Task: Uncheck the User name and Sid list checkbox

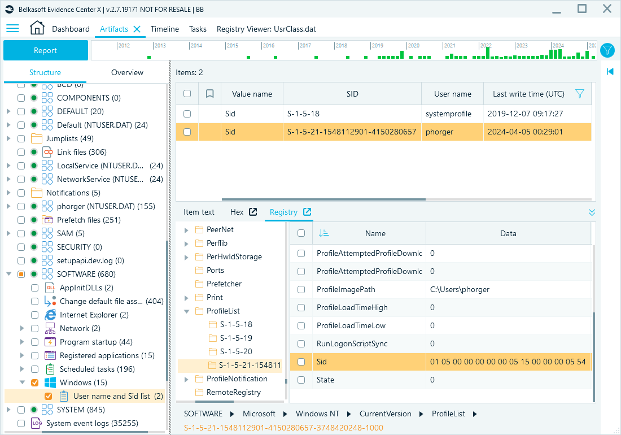Action: coord(49,396)
